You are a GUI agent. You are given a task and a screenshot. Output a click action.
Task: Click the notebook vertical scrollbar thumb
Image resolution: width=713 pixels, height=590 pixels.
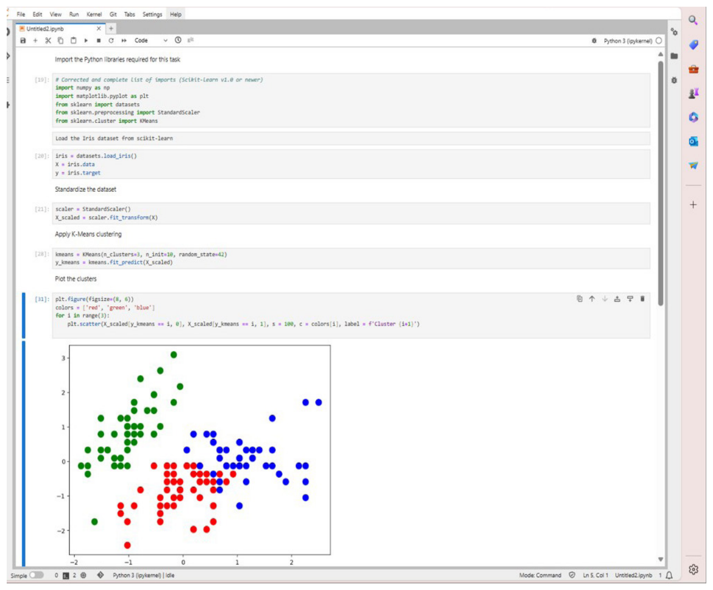click(661, 183)
